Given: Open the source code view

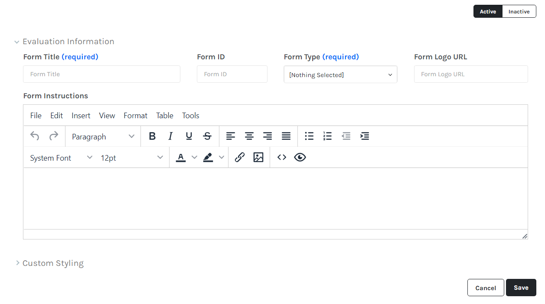Looking at the screenshot, I should coord(282,158).
